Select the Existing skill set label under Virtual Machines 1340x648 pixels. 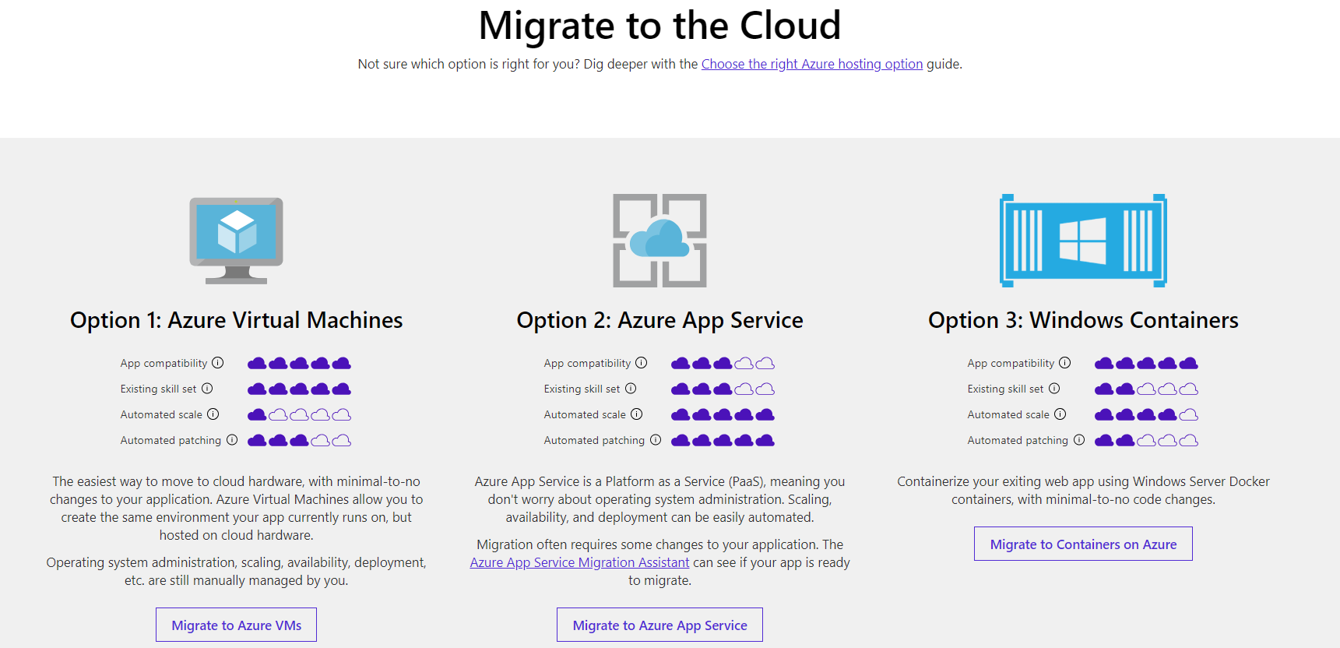pos(158,389)
